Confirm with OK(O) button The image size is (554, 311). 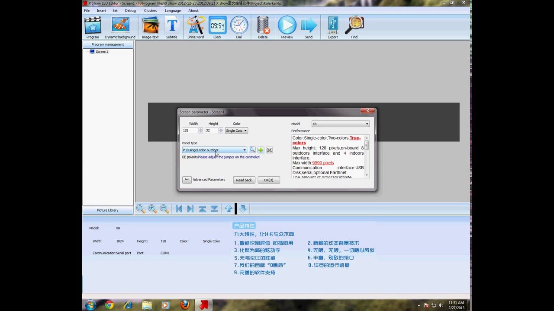[x=269, y=180]
